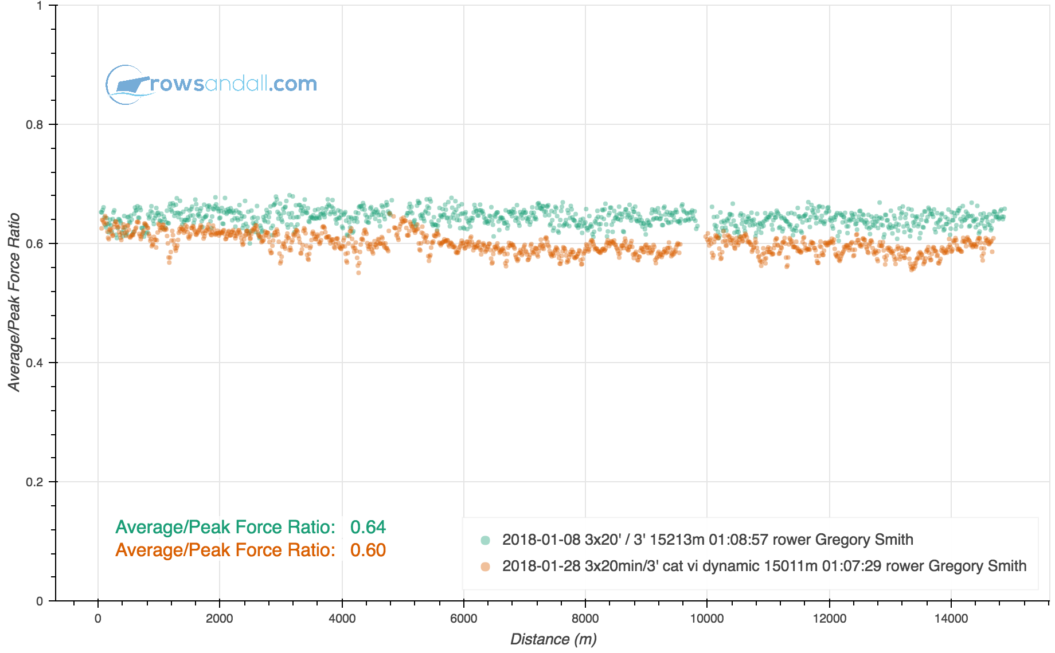The height and width of the screenshot is (653, 1055).
Task: Click the Distance (m) axis title
Action: 553,639
